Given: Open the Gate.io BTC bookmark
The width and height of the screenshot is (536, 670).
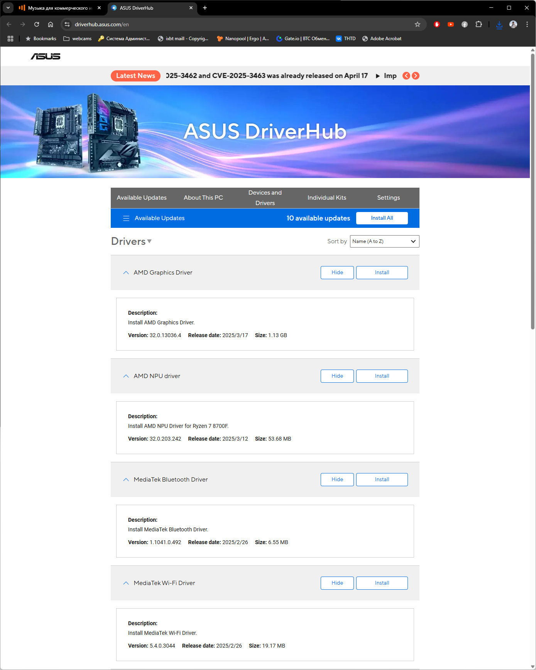Looking at the screenshot, I should point(303,39).
